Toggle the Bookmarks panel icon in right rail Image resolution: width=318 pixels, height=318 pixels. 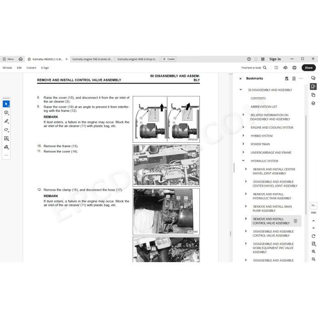point(313,87)
